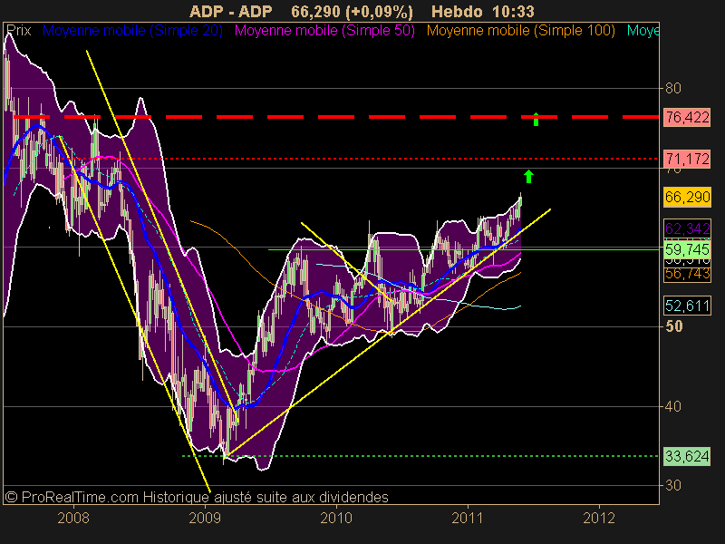Click the red 76,422 price label

click(687, 118)
